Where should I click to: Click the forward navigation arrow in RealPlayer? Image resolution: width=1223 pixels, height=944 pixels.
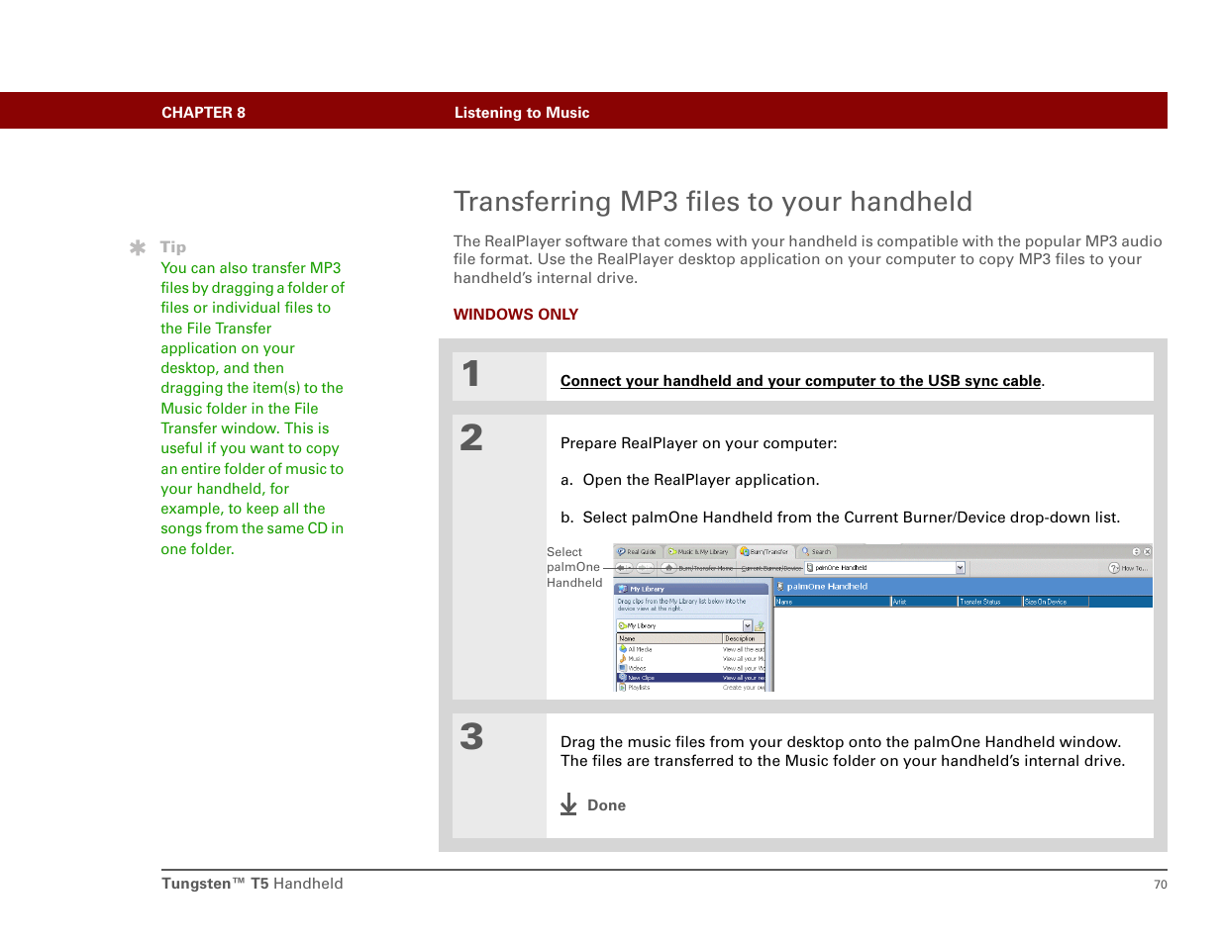tap(646, 568)
